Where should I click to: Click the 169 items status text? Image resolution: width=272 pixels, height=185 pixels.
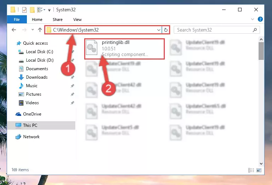20,170
